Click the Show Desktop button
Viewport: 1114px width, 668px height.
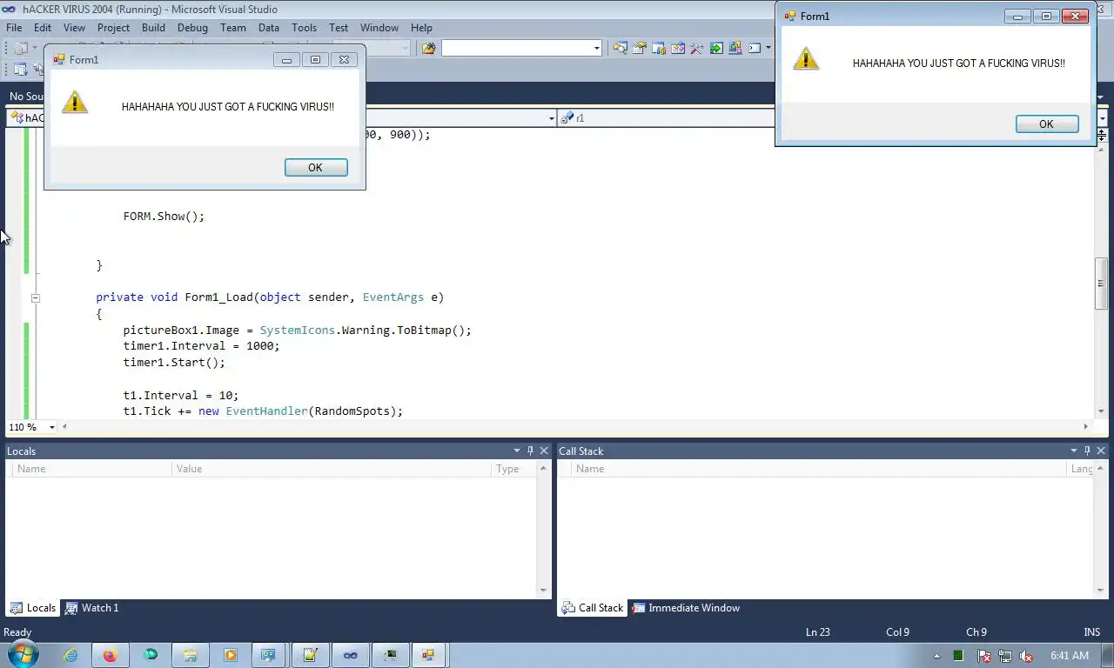[1107, 655]
